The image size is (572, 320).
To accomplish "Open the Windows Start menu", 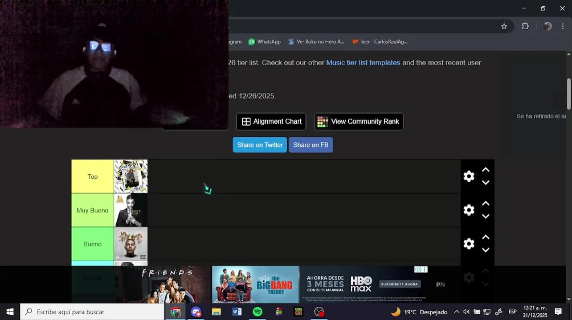I will pos(10,312).
